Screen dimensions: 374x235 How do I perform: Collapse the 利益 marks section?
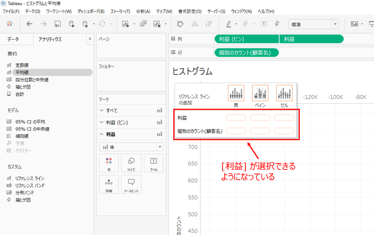click(102, 134)
